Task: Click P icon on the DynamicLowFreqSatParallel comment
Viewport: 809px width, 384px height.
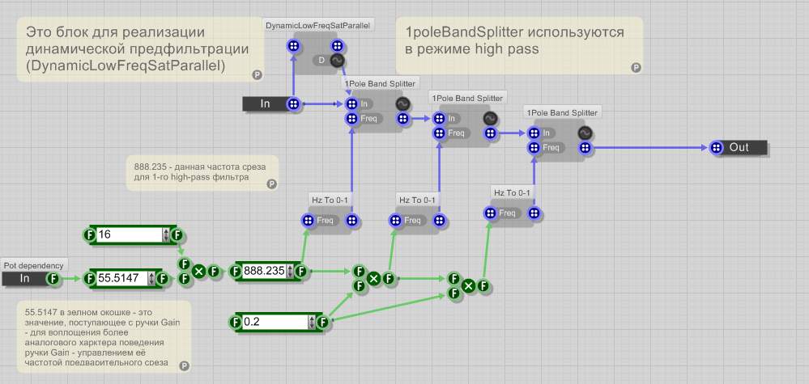Action: (x=257, y=75)
